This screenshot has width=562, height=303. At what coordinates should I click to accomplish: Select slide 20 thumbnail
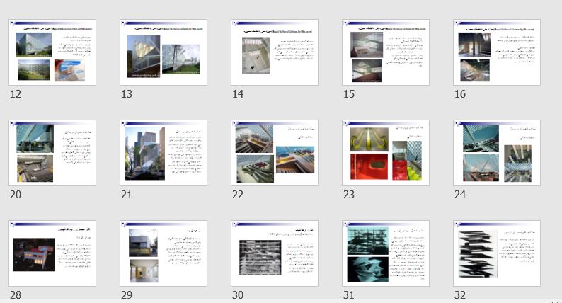coord(52,153)
